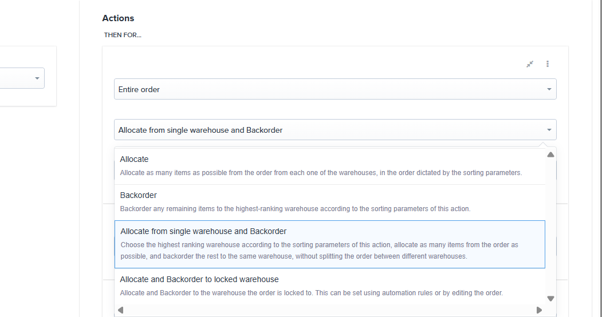Screen dimensions: 602x317
Task: Choose the Backorder option
Action: [x=138, y=195]
